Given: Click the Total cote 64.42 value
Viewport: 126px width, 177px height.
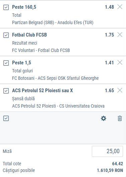Looking at the screenshot, I should click(x=117, y=164).
